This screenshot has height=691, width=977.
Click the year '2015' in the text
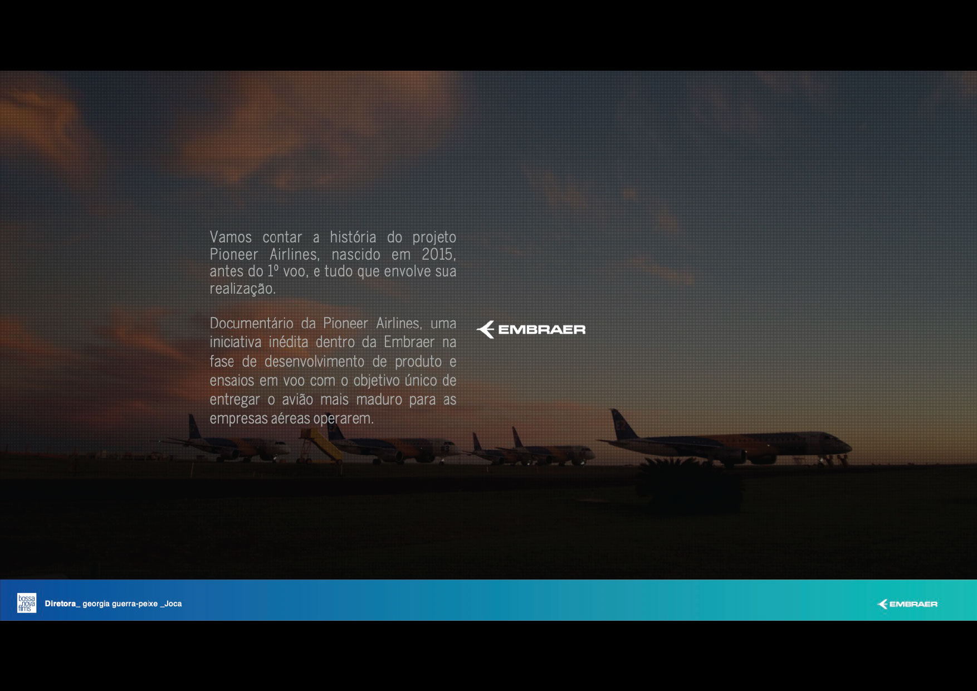438,255
